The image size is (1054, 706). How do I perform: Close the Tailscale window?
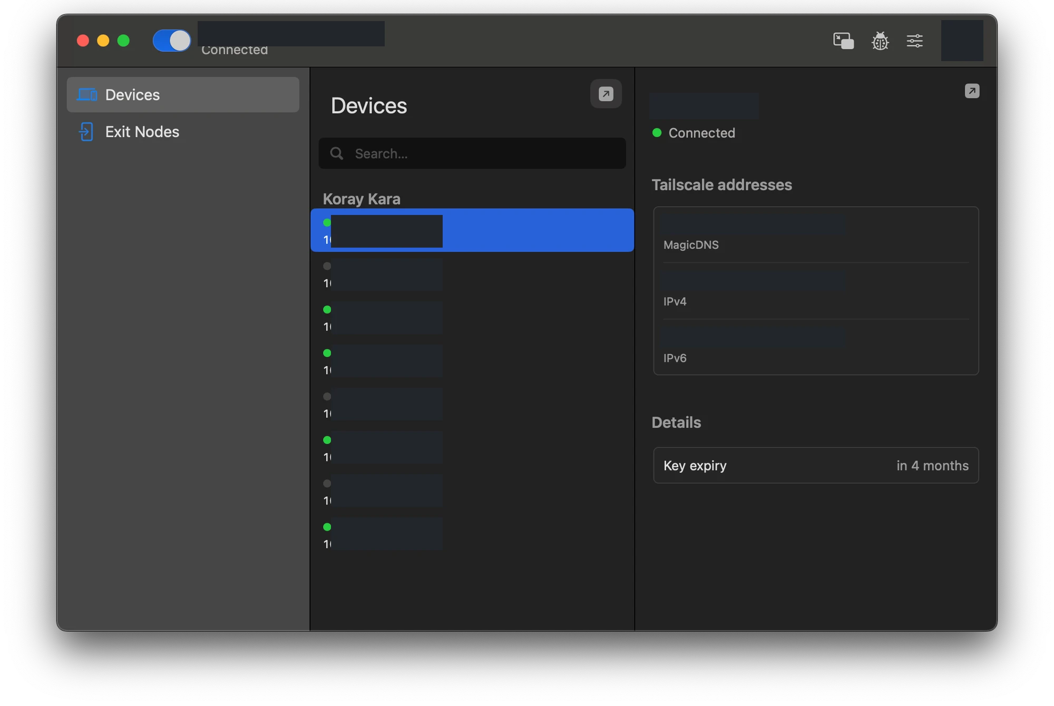(x=83, y=41)
